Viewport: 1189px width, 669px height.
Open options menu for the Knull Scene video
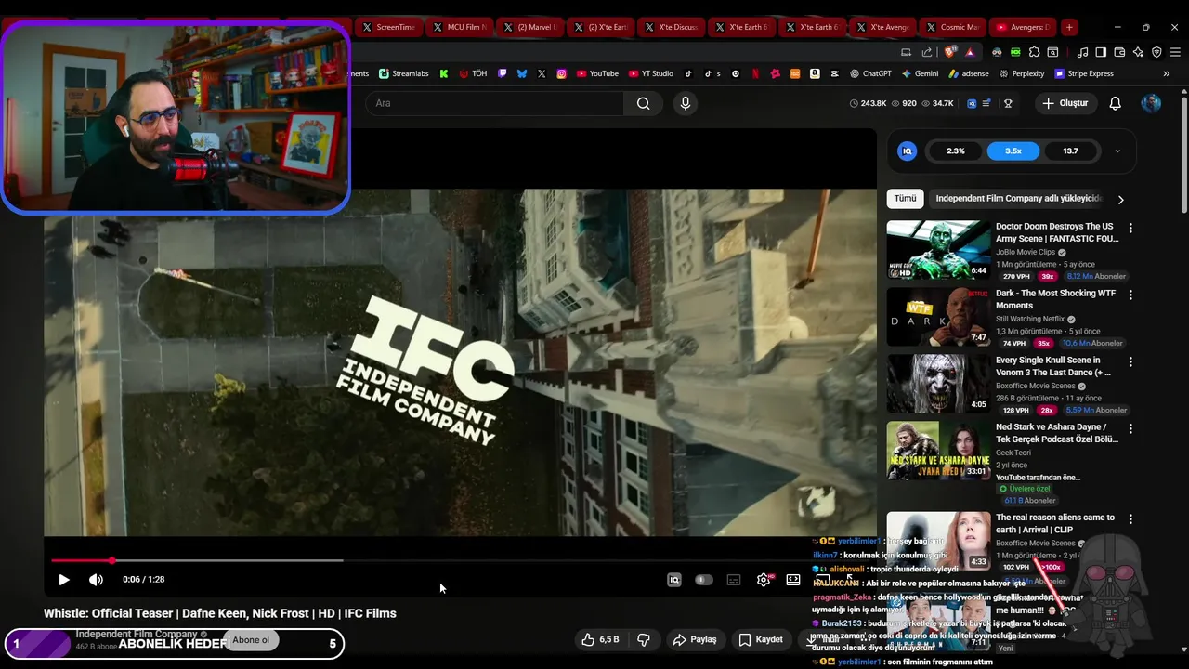click(1130, 361)
